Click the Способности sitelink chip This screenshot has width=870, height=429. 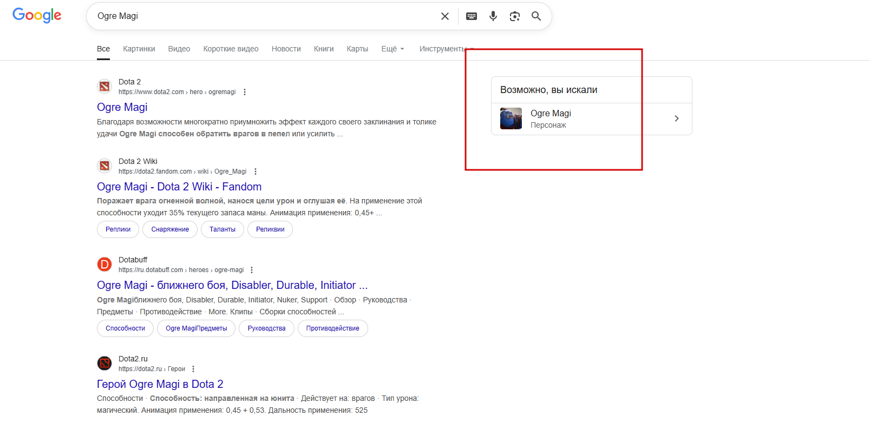click(x=126, y=328)
